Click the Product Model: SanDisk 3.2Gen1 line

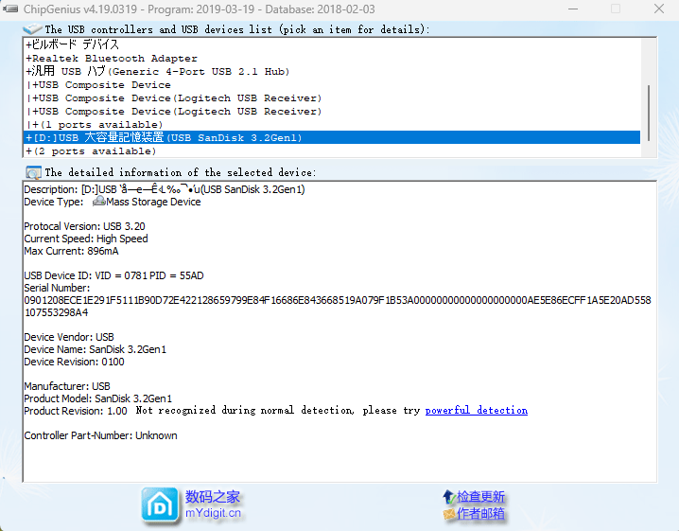pos(97,398)
